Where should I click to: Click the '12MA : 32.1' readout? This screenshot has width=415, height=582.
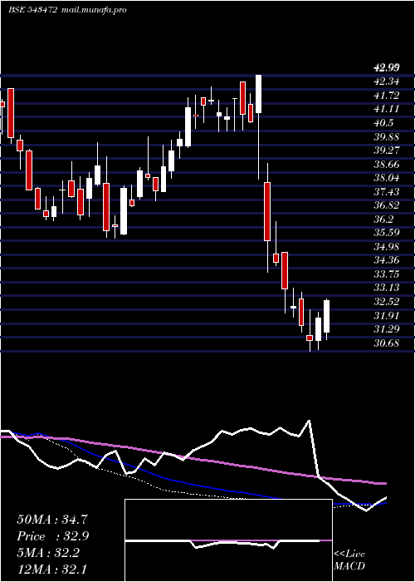tap(51, 569)
